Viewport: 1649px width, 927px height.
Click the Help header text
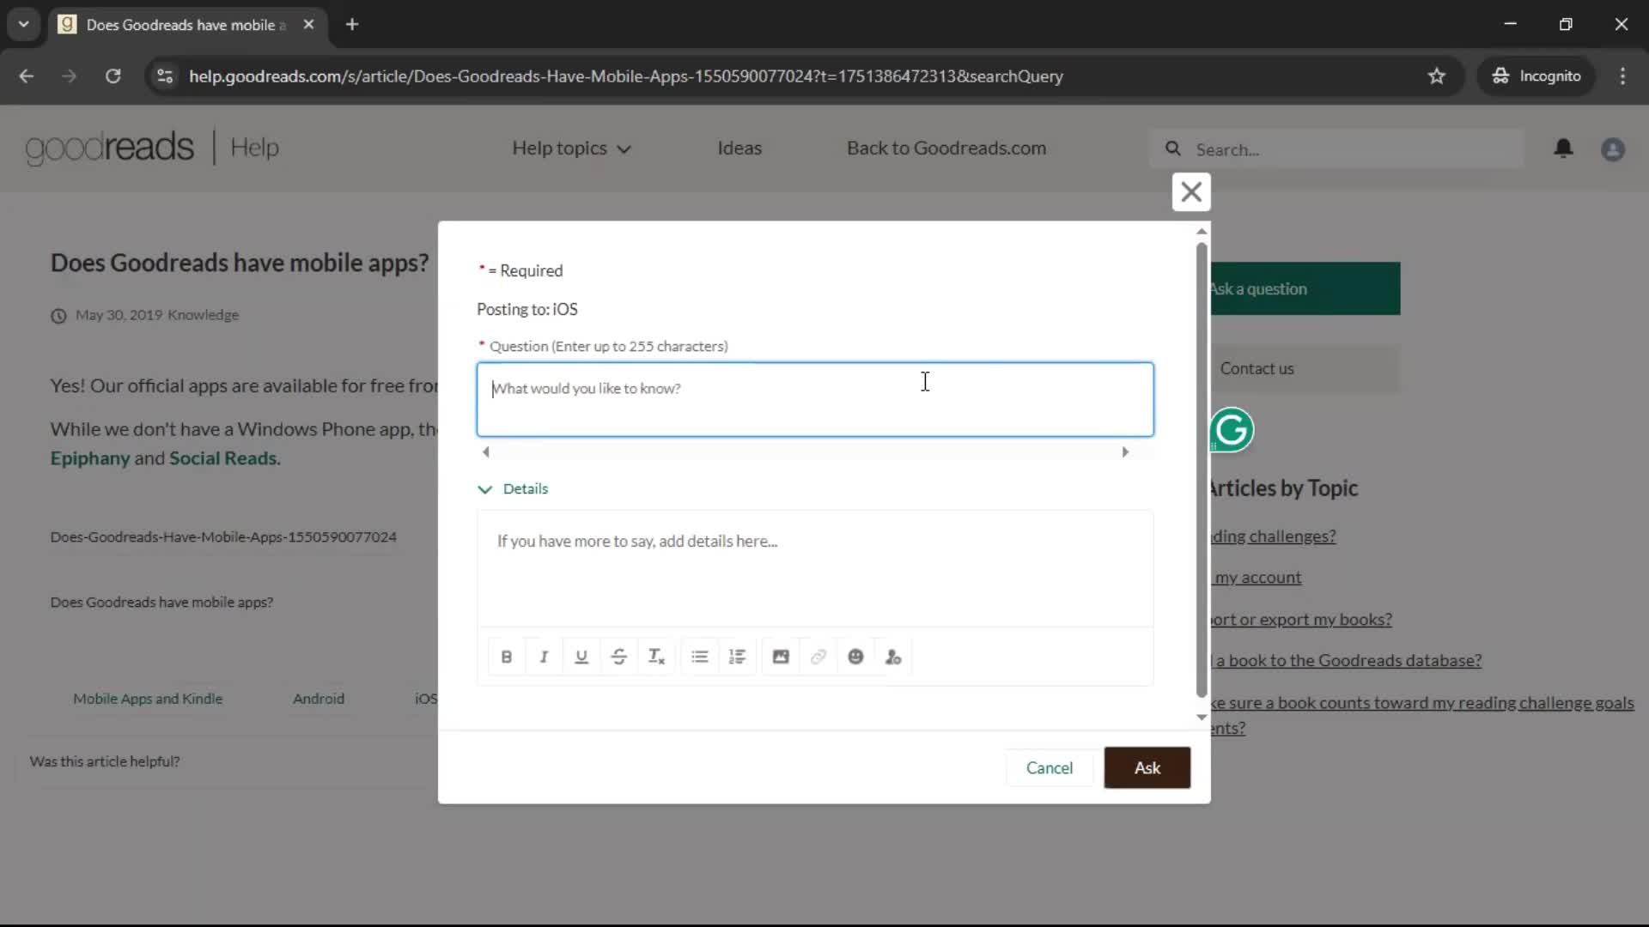click(254, 148)
